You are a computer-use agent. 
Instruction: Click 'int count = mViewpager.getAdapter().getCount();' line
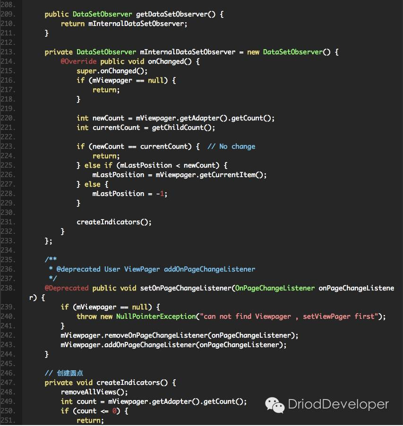154,401
